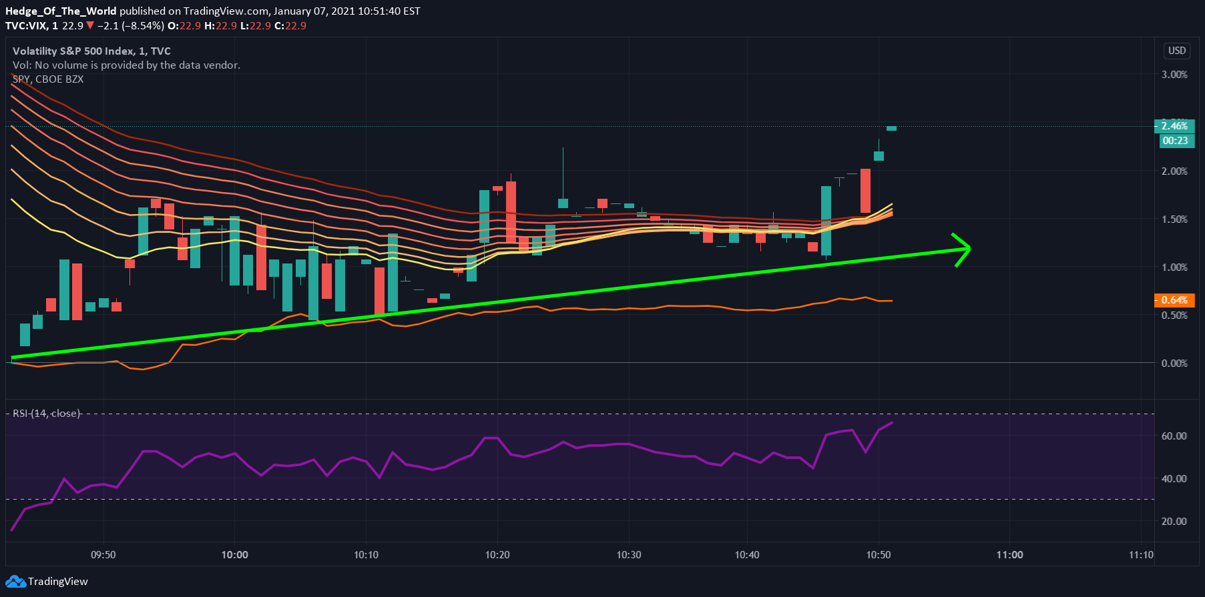1205x597 pixels.
Task: Click the 10:20 time axis label
Action: (497, 555)
